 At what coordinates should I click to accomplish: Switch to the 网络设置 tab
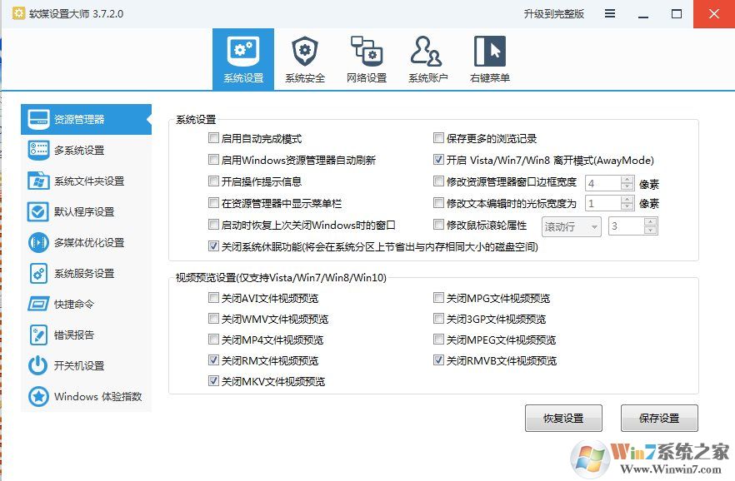(x=367, y=57)
